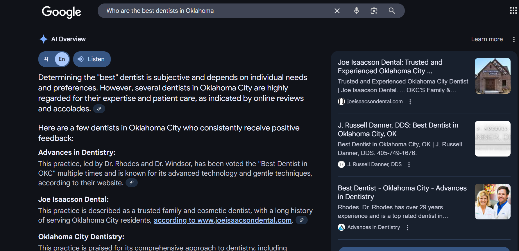Open AI Overview options menu
519x251 pixels.
514,39
